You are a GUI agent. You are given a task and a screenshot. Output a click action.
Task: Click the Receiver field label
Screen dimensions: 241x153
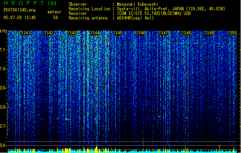coord(78,13)
